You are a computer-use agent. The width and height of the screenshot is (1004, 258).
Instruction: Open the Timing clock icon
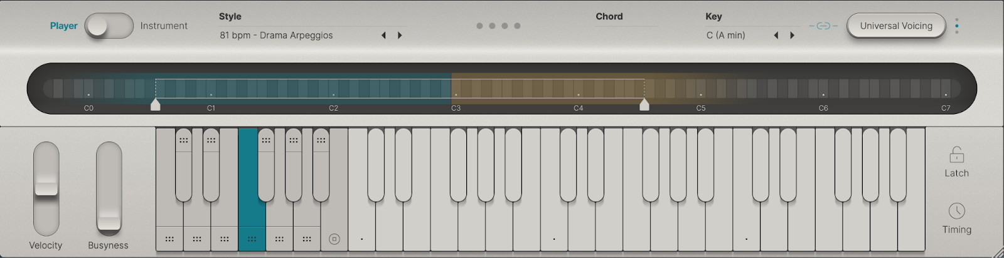956,211
